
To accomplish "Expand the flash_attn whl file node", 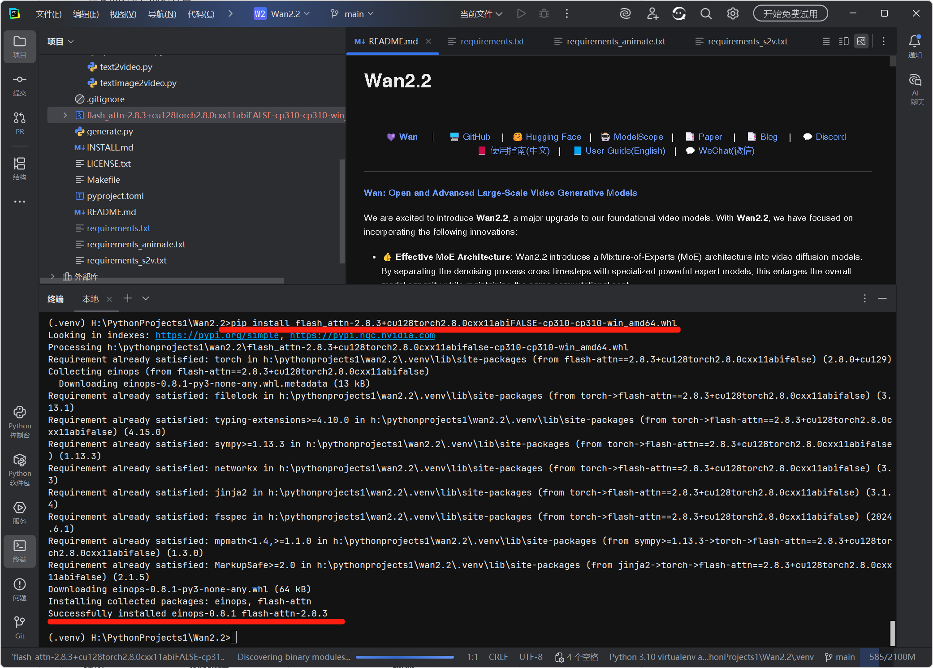I will pyautogui.click(x=65, y=115).
